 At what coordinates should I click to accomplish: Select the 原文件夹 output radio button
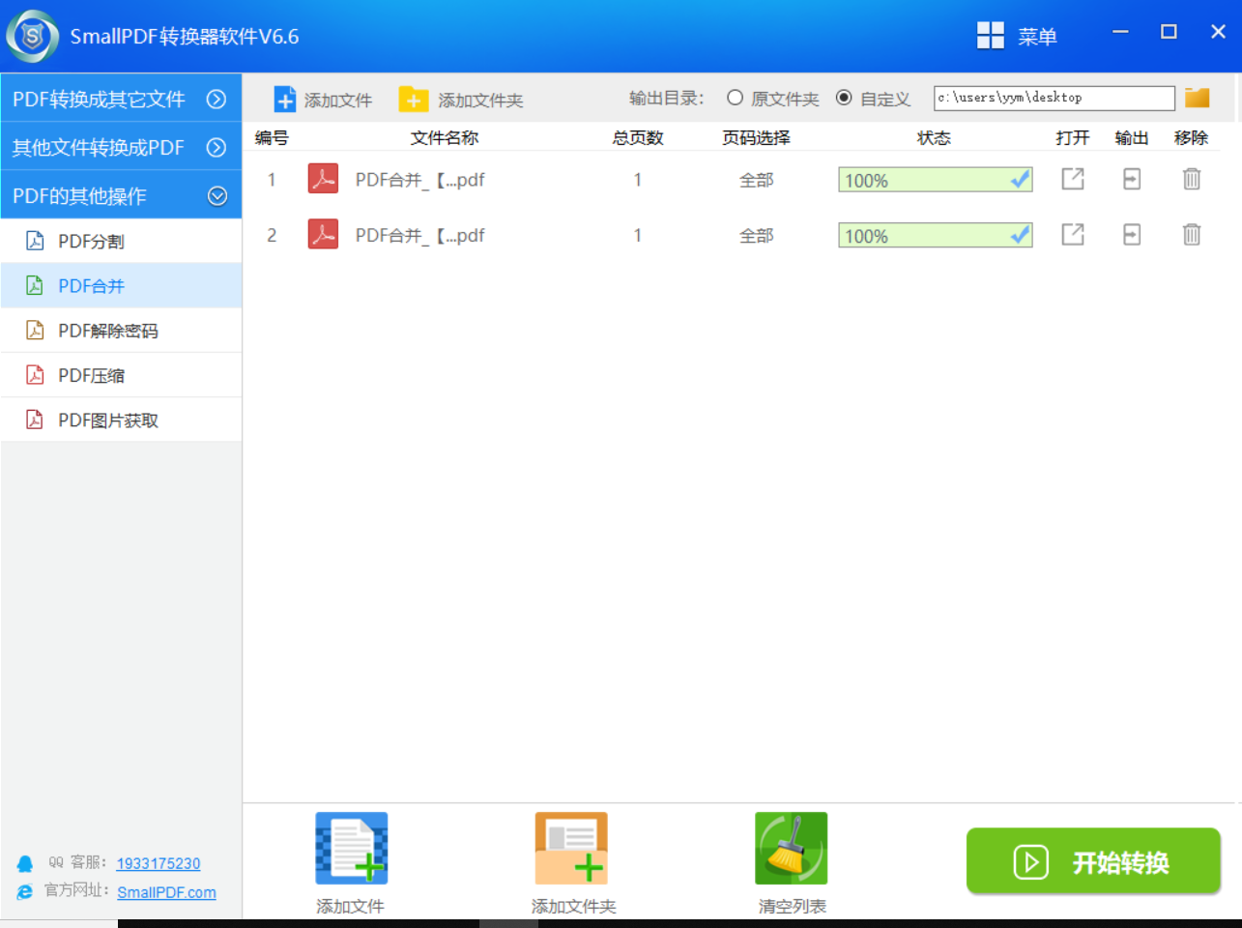coord(736,98)
